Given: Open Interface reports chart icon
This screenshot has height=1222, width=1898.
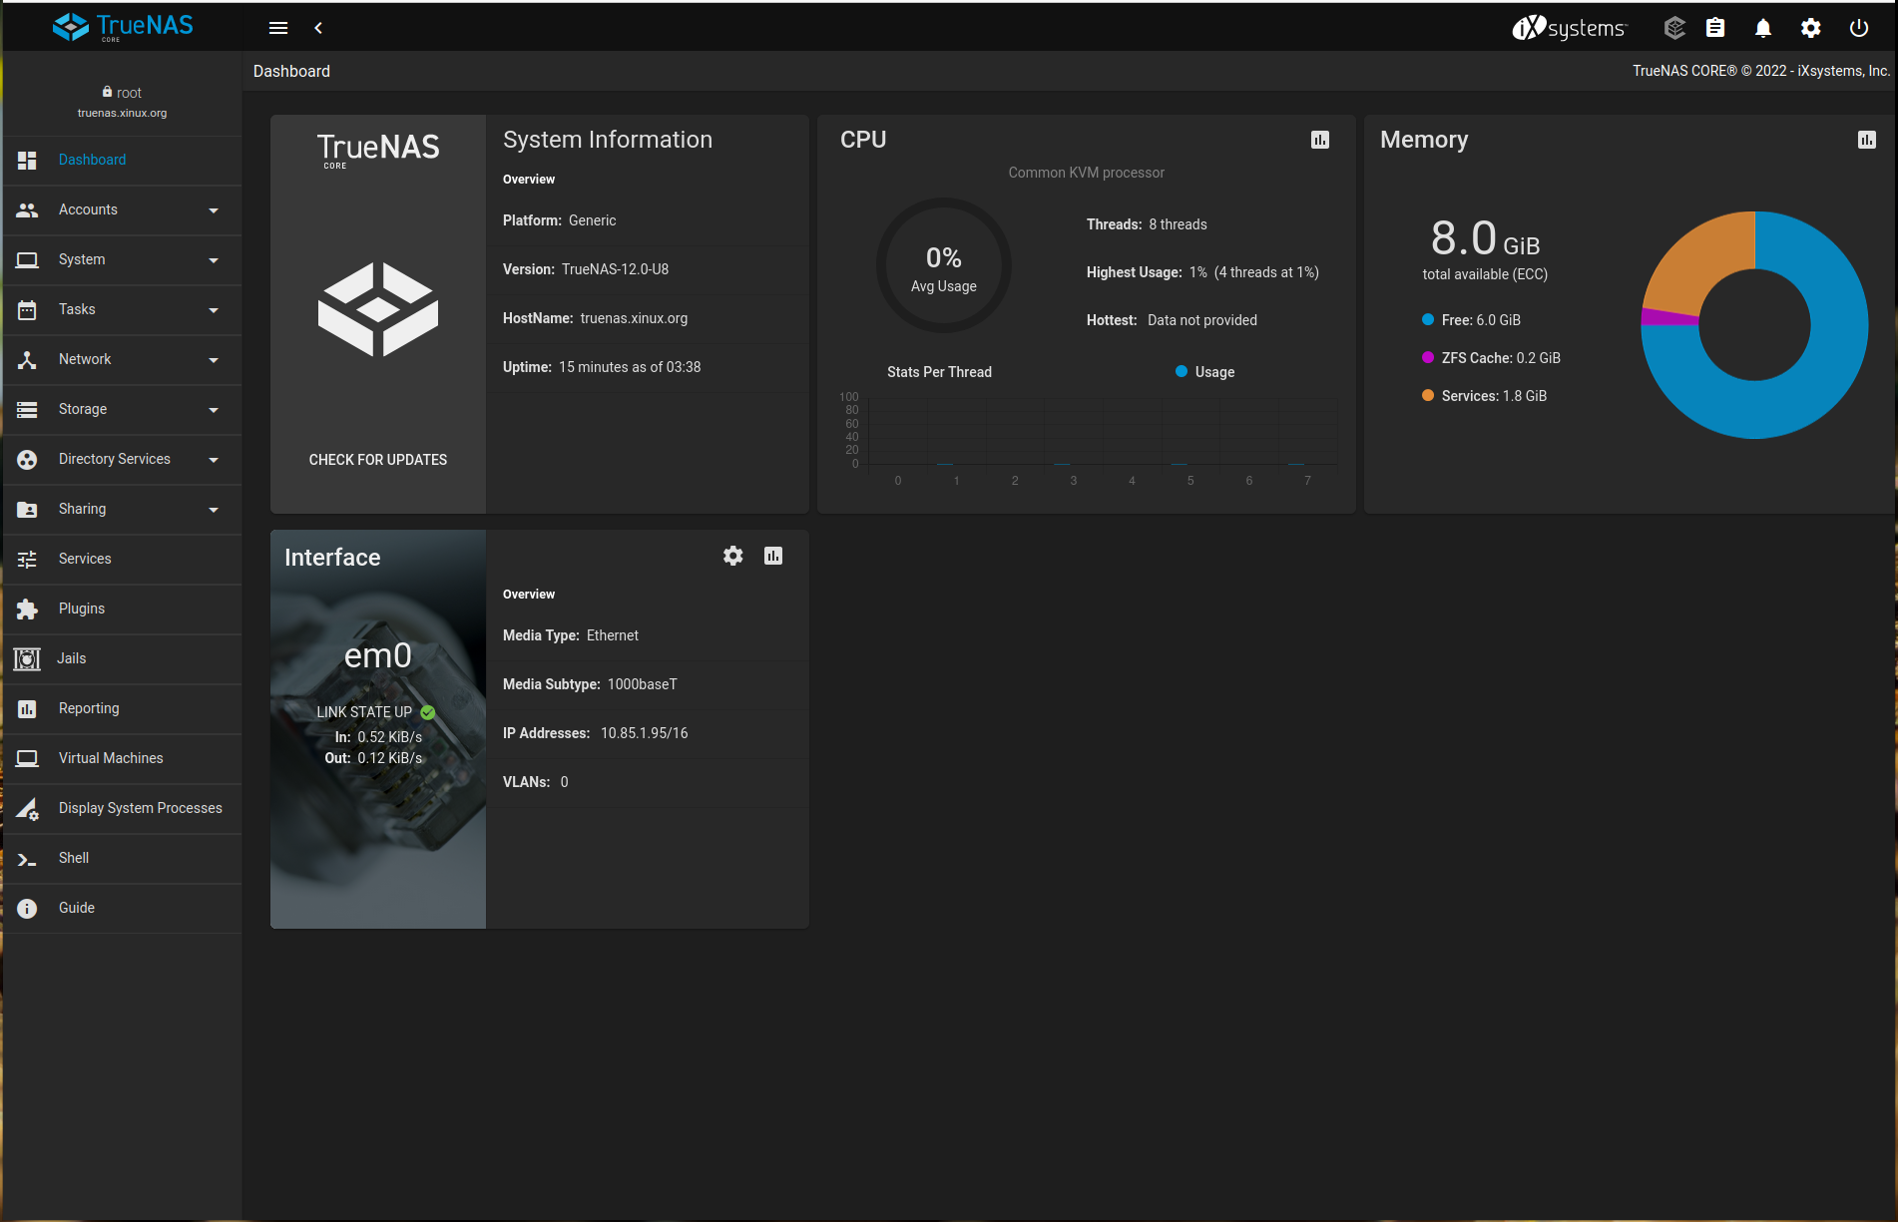Looking at the screenshot, I should [x=773, y=556].
